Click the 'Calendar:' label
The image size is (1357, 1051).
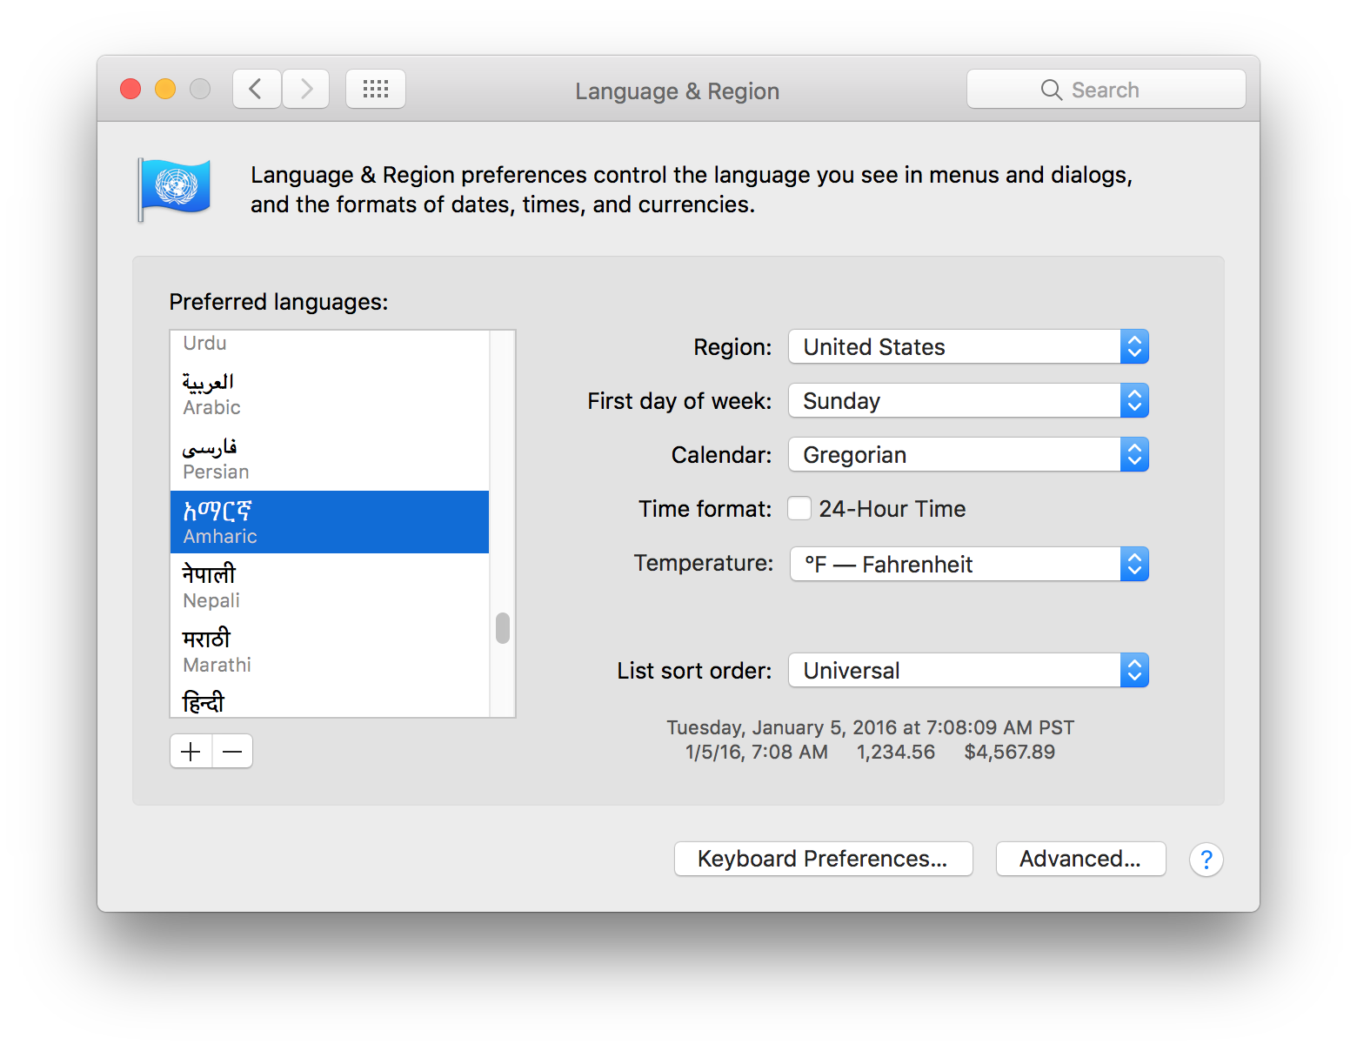coord(721,455)
